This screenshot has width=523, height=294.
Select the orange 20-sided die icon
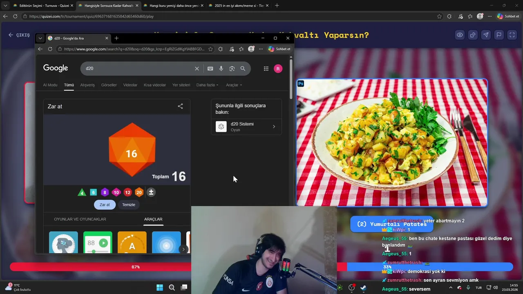pyautogui.click(x=139, y=192)
